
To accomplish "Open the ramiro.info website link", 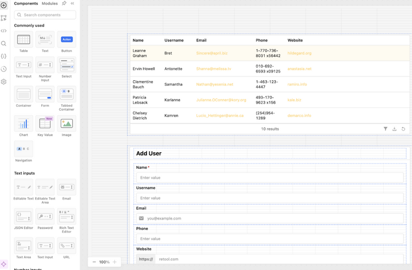I will [x=297, y=84].
